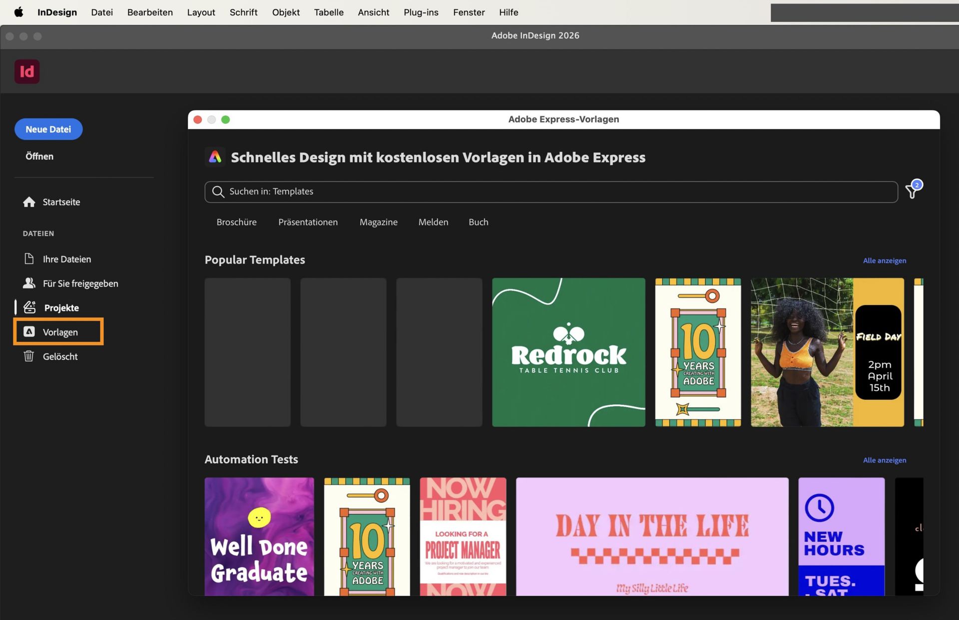959x620 pixels.
Task: Select the Broschüre category tab
Action: pos(236,222)
